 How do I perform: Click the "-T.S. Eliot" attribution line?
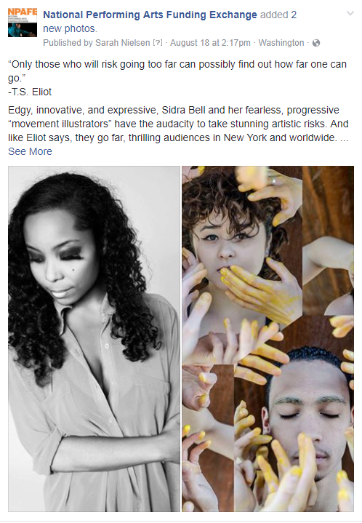point(30,92)
